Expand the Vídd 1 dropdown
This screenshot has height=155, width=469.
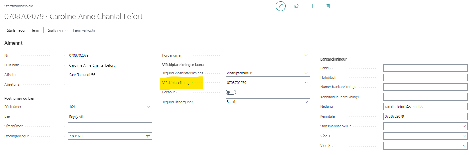tap(464, 136)
